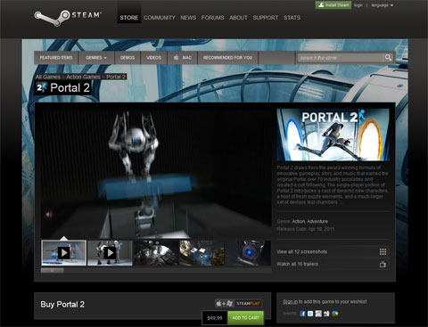Select the fourth screenshot thumbnail

[x=202, y=253]
